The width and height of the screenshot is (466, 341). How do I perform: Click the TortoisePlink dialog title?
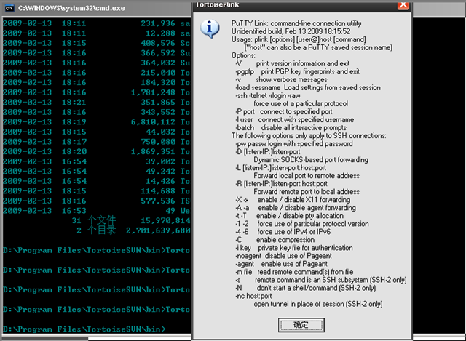pyautogui.click(x=218, y=5)
